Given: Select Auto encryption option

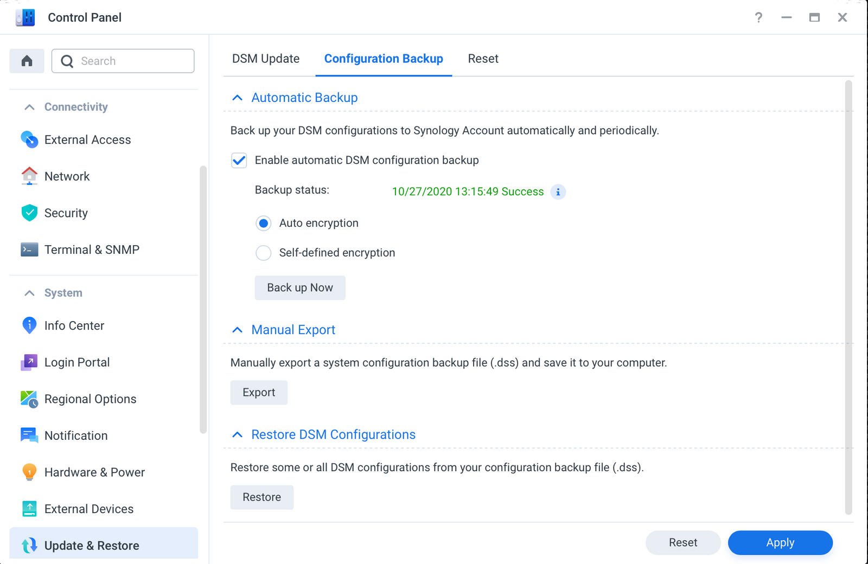Looking at the screenshot, I should point(263,223).
